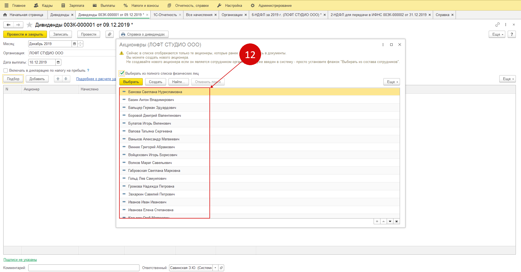Image resolution: width=521 pixels, height=272 pixels.
Task: Switch to 6-НДФЛ за 2019 г. tab
Action: click(x=287, y=15)
